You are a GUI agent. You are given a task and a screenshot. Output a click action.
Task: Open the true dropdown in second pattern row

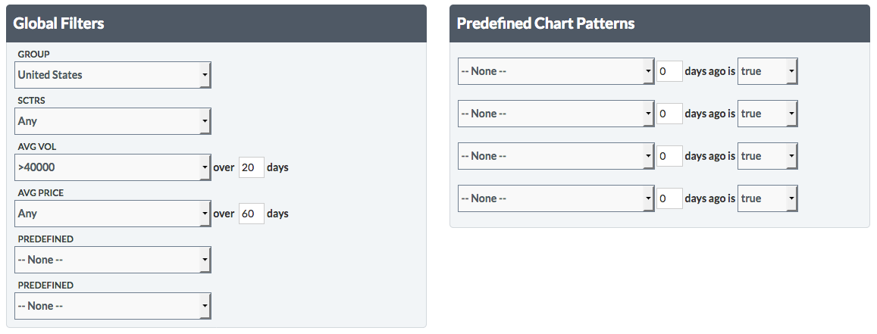tap(767, 114)
